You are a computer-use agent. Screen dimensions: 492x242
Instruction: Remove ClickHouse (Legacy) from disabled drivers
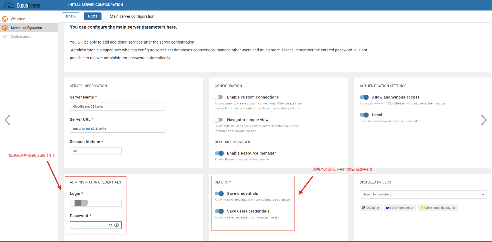point(454,208)
